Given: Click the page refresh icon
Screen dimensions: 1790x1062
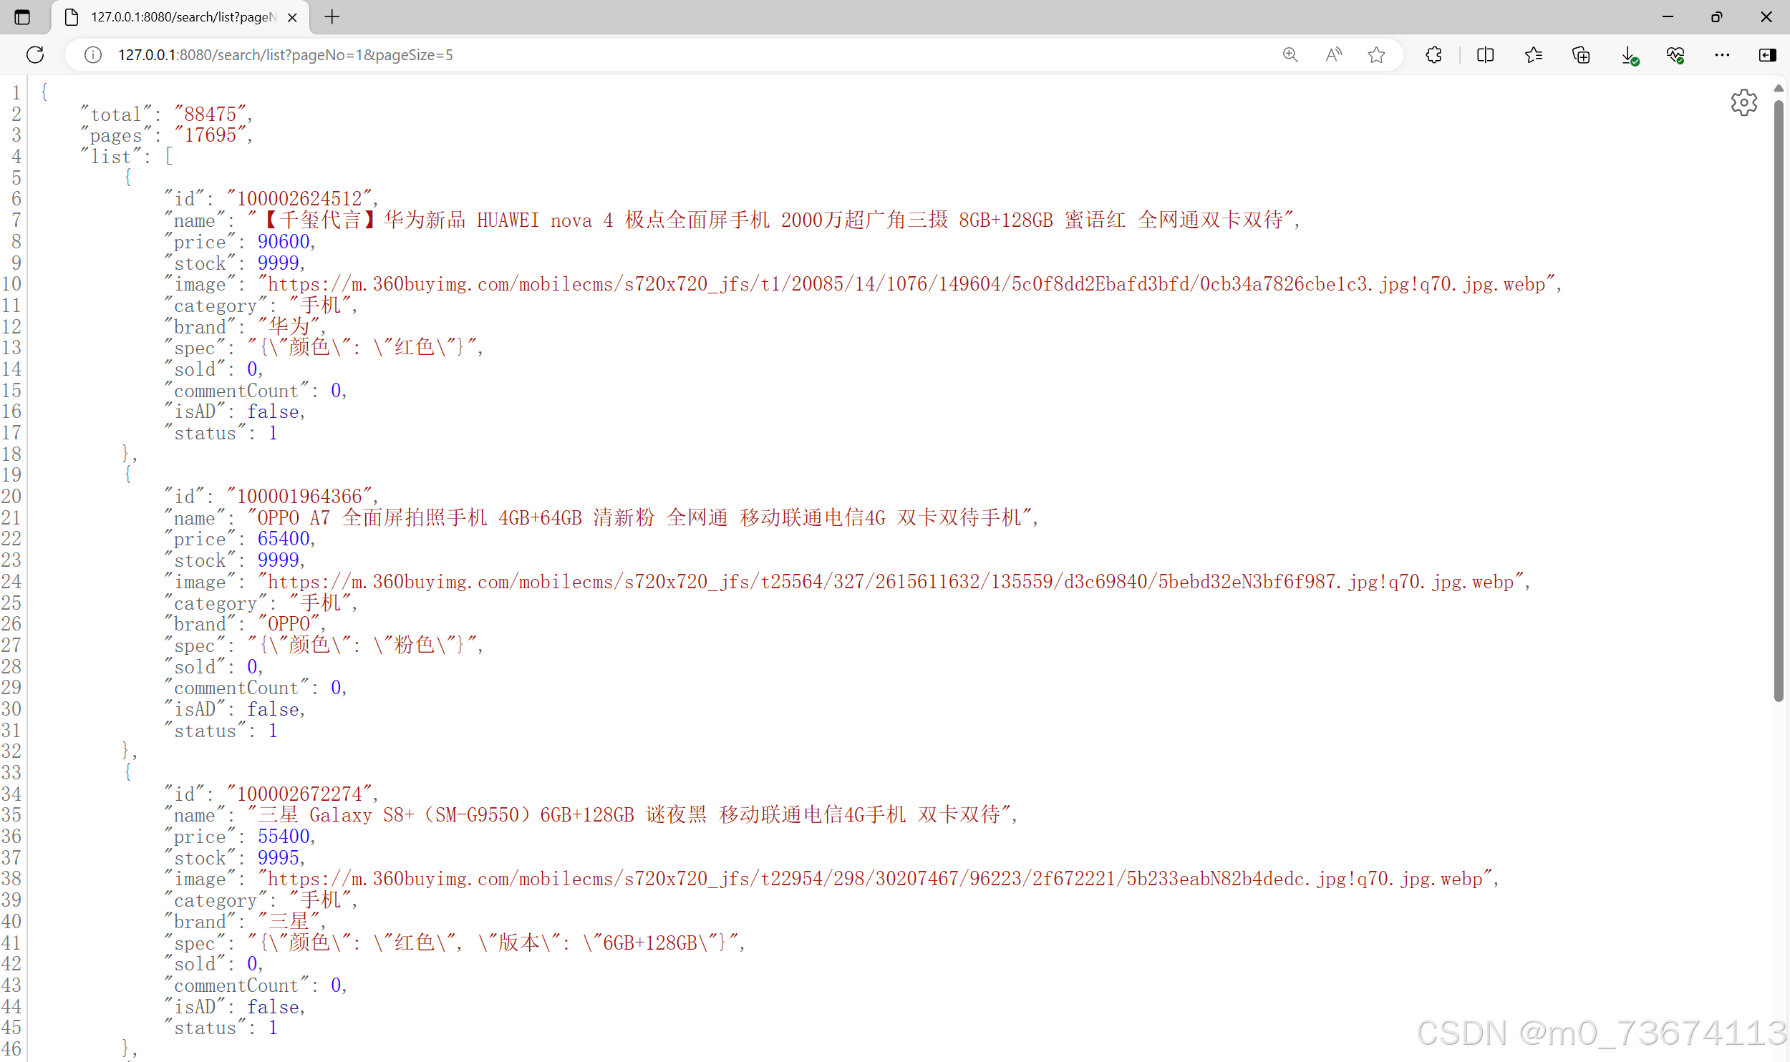Looking at the screenshot, I should pyautogui.click(x=35, y=55).
